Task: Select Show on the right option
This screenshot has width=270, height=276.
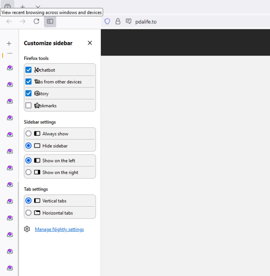Action: coord(28,172)
